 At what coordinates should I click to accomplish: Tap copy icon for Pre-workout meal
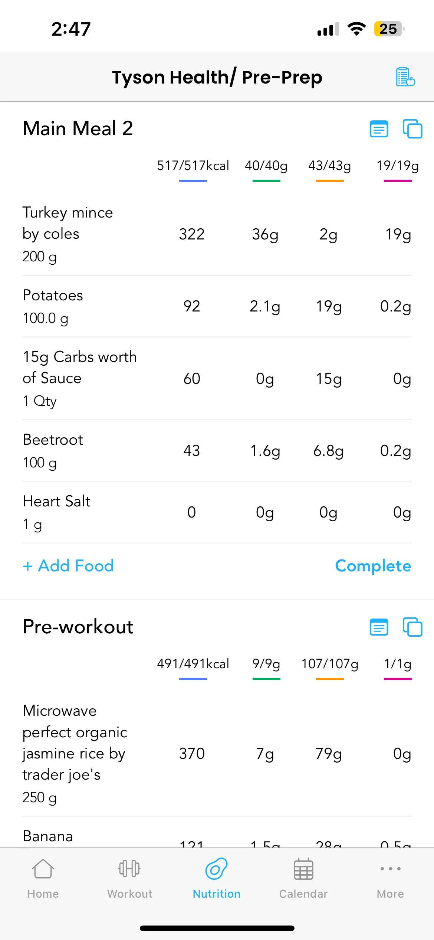coord(412,627)
